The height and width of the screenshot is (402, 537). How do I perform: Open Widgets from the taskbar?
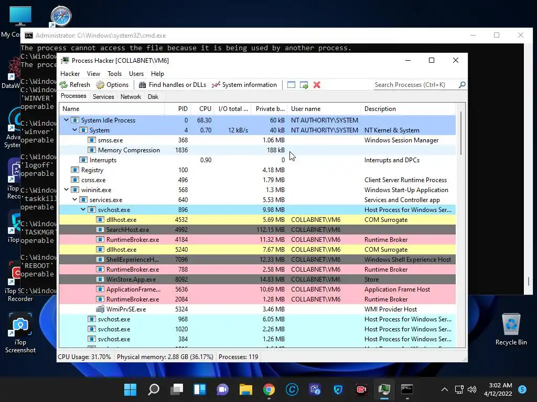200,389
